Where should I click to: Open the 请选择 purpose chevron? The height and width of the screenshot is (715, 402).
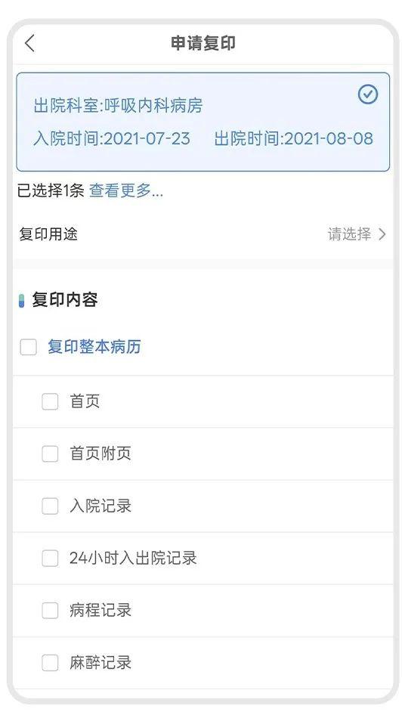click(x=382, y=234)
